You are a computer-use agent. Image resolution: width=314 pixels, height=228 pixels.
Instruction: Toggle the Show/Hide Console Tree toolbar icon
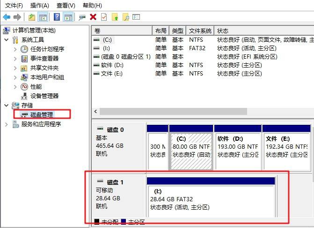[43, 17]
